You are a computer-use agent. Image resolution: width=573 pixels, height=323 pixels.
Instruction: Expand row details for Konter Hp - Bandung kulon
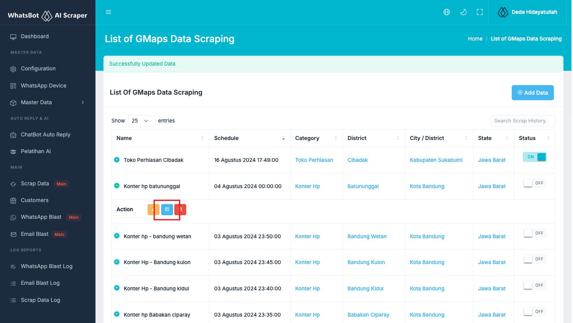117,262
